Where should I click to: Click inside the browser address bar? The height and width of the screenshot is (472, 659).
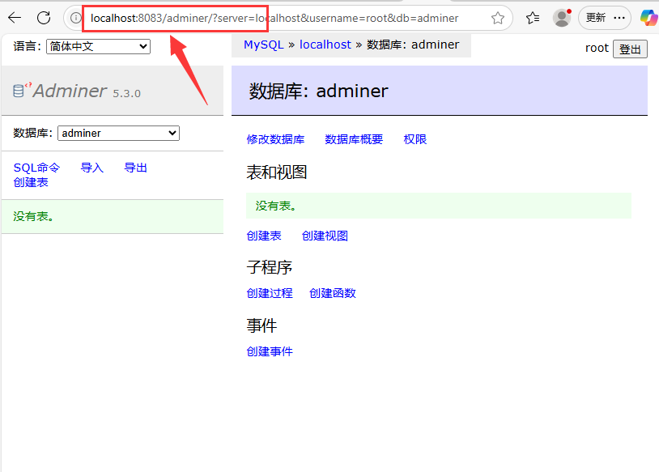[x=243, y=17]
